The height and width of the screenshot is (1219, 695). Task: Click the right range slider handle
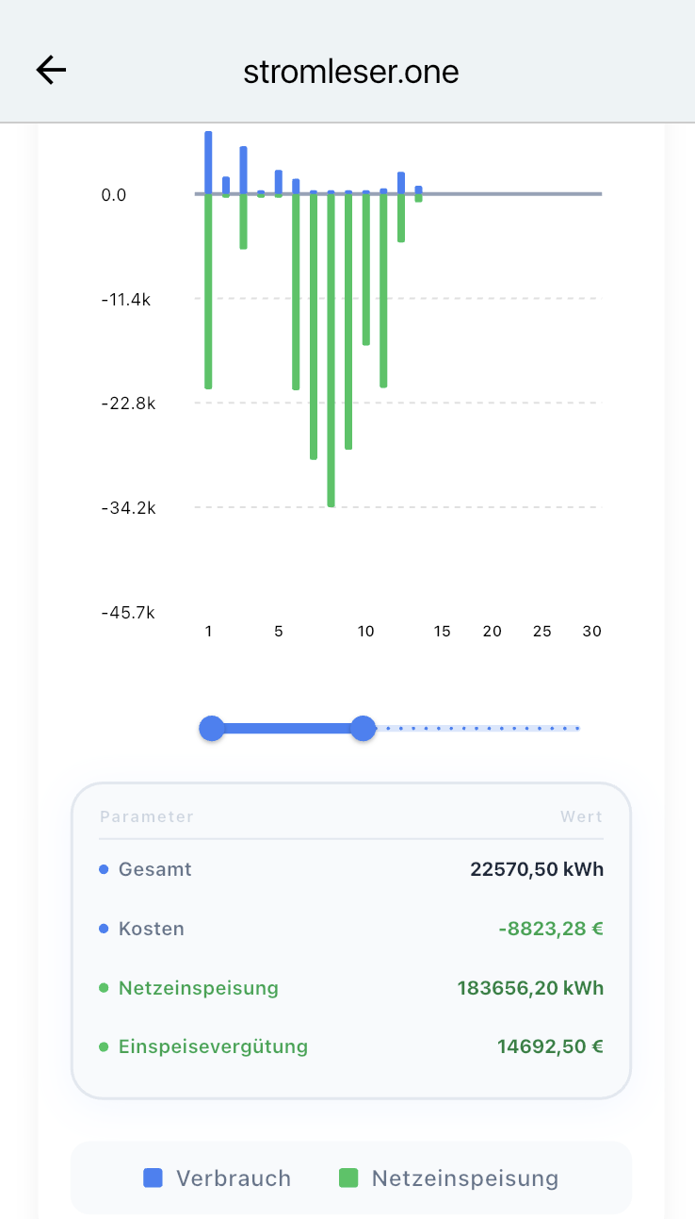(364, 728)
